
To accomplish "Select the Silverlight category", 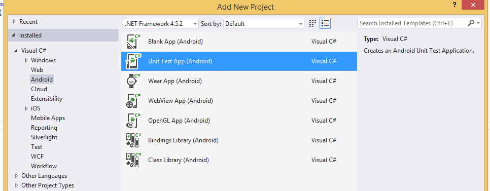I will coord(44,137).
